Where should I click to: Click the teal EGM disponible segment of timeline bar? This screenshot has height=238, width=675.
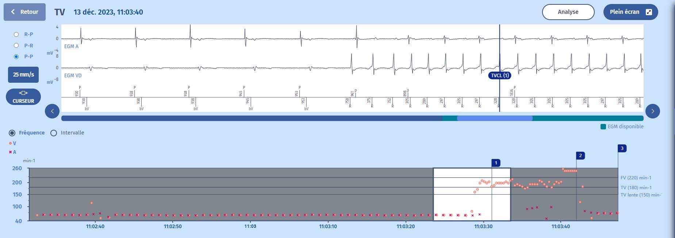pyautogui.click(x=588, y=118)
